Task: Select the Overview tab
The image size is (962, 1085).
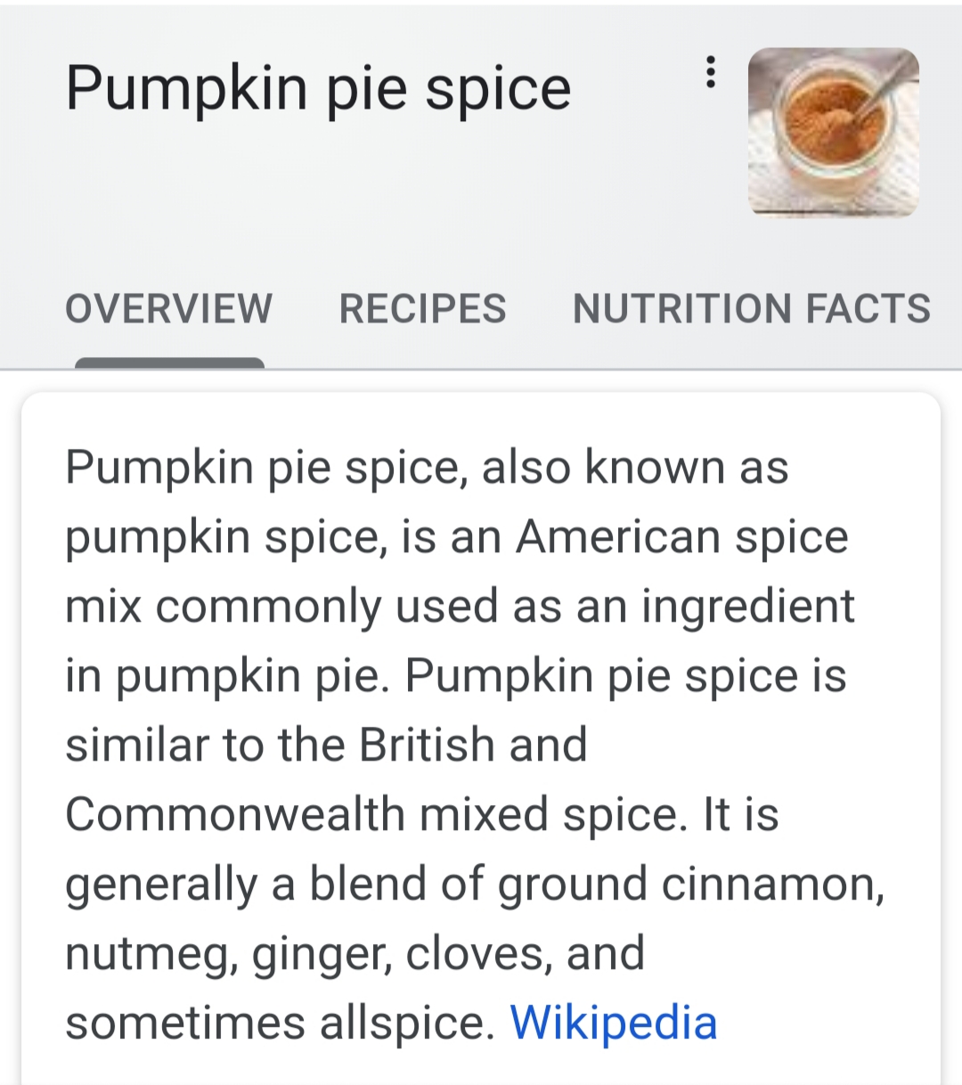Action: click(x=168, y=309)
